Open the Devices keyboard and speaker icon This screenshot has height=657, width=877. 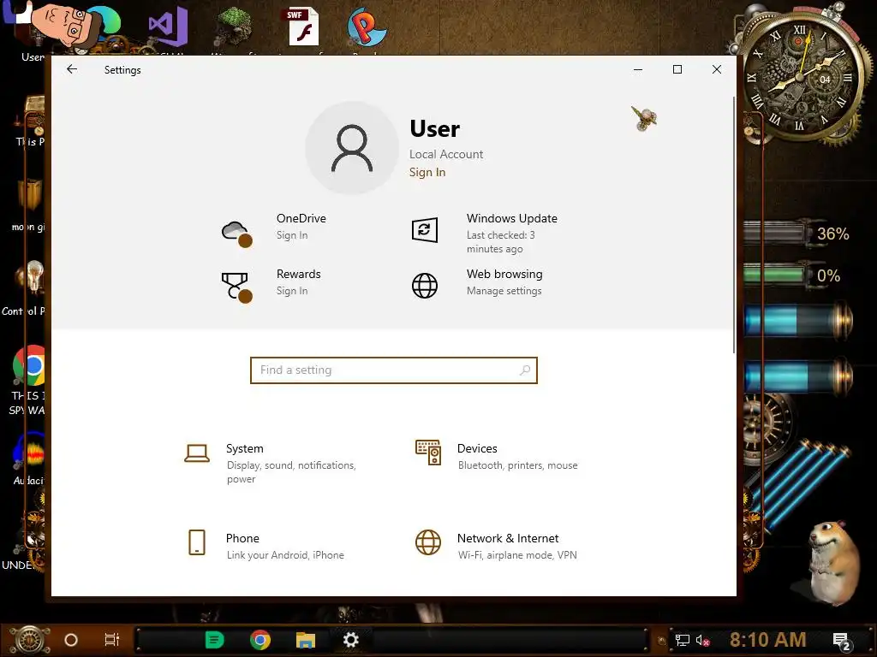pos(428,453)
